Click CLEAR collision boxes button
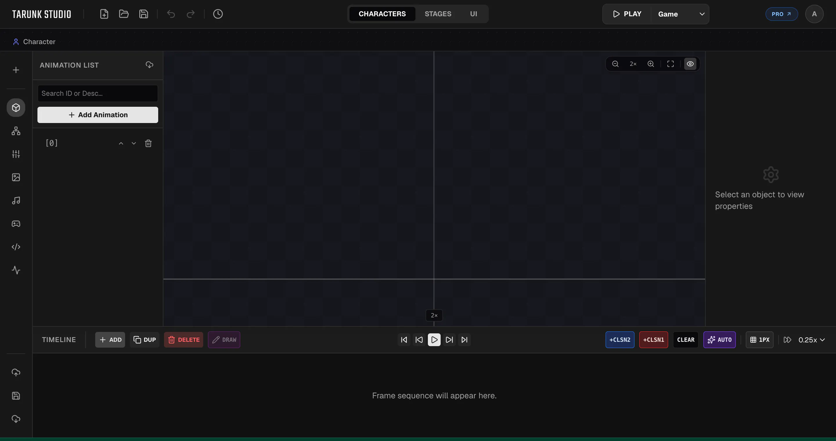The height and width of the screenshot is (441, 836). click(686, 340)
